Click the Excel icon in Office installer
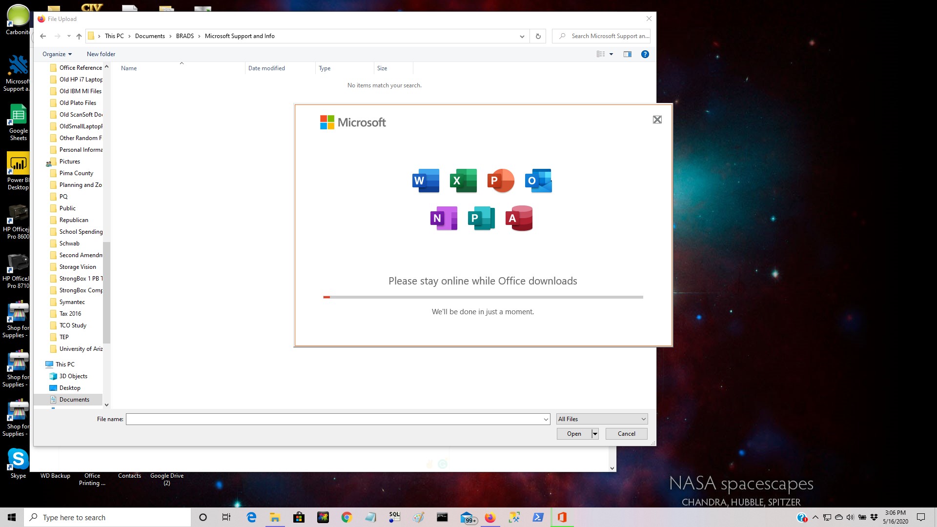This screenshot has width=937, height=527. tap(463, 181)
